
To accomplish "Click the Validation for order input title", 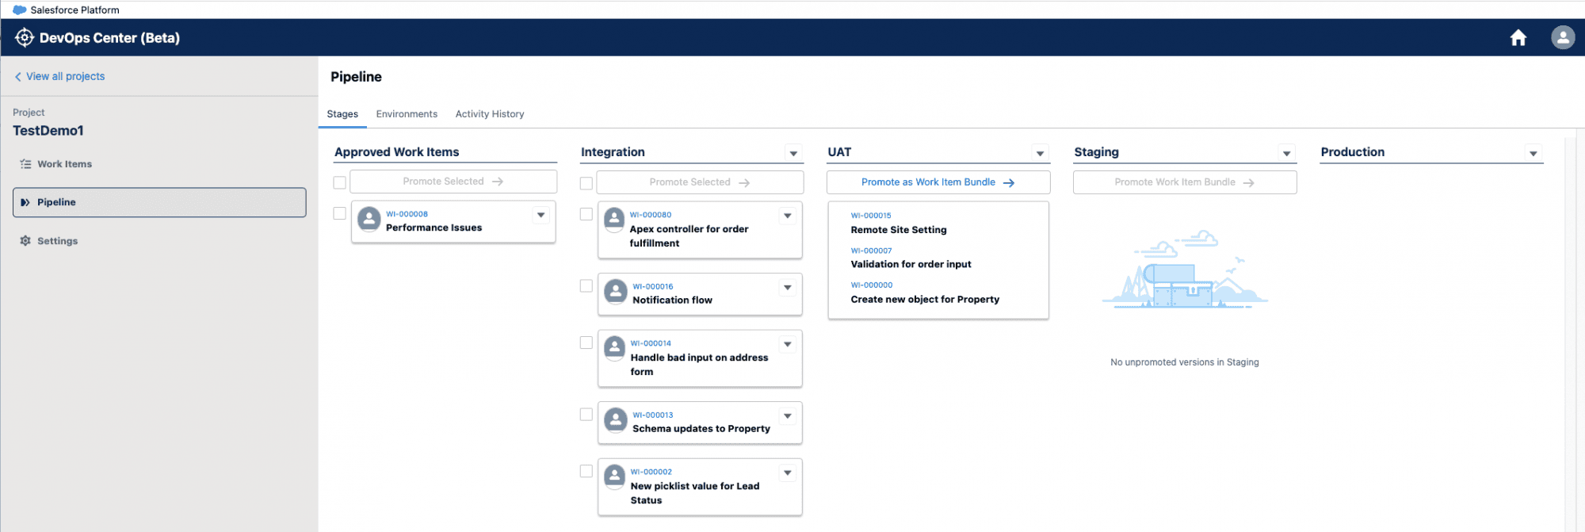I will (x=911, y=265).
